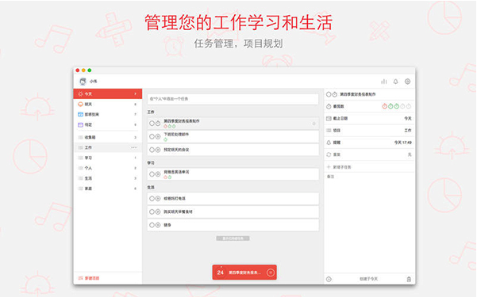Open the 个人 project in sidebar
The image size is (477, 297).
(108, 168)
